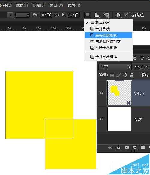Filter layers by type T icon

point(142,58)
